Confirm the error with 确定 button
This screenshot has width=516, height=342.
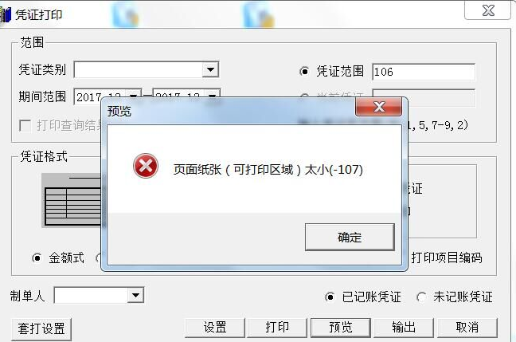click(350, 237)
